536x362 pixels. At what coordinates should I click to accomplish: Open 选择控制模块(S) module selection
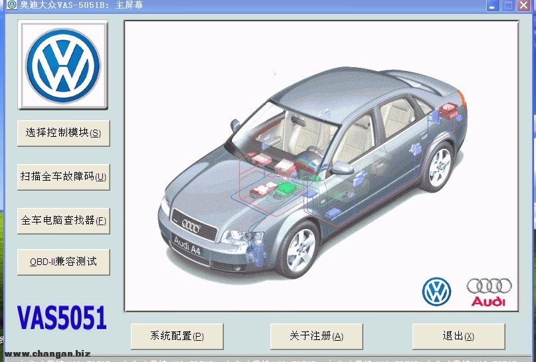64,133
